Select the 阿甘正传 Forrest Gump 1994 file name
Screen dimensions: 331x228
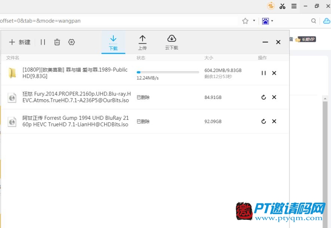click(76, 121)
